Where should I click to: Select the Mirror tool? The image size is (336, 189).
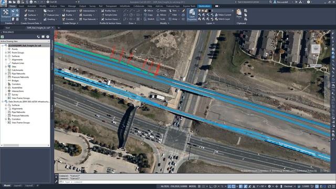click(161, 15)
